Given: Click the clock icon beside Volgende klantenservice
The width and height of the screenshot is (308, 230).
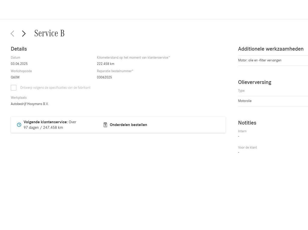Looking at the screenshot, I should 19,125.
